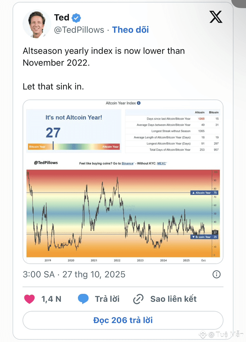
Task: Open the MEXC link in chart
Action: [x=161, y=163]
